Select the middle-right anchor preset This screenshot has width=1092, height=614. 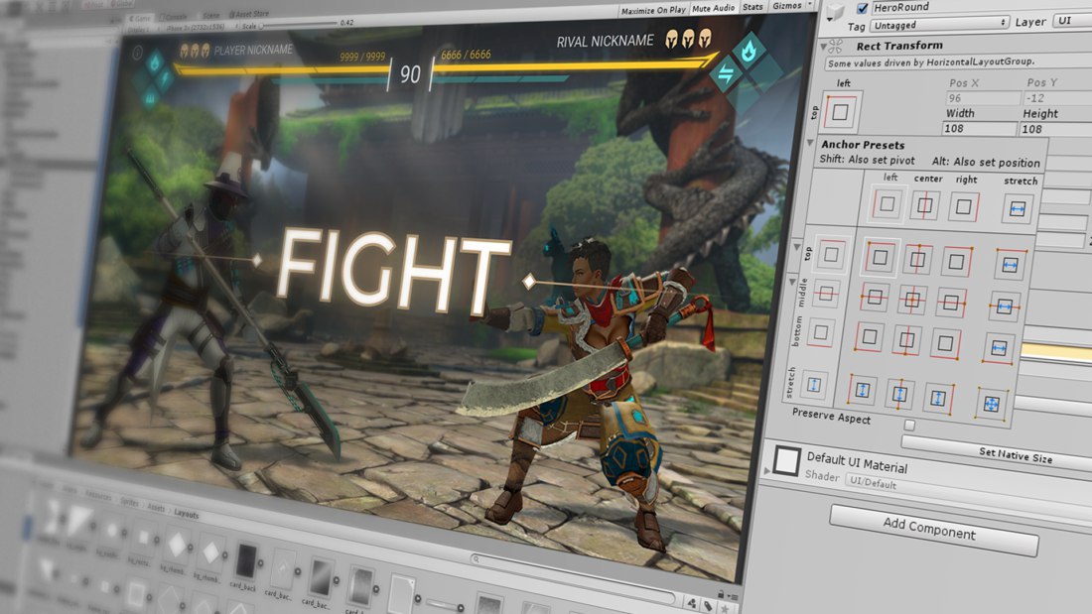pos(951,303)
